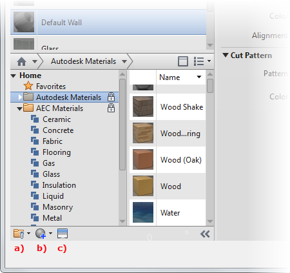290x273 pixels.
Task: Collapse the Home tree node
Action: [x=14, y=76]
